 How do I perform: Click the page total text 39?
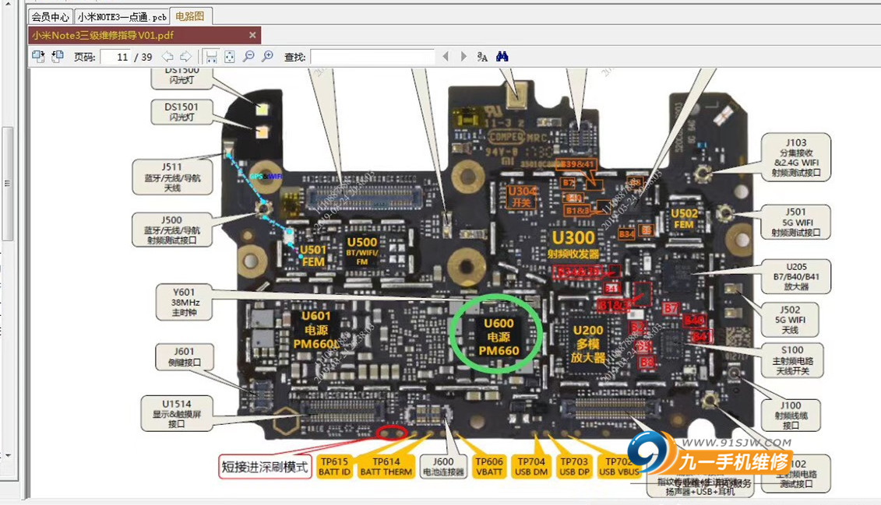pos(146,57)
